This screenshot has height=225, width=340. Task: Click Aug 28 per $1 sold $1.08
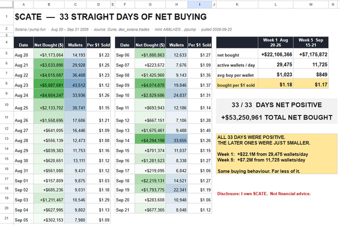[98, 138]
